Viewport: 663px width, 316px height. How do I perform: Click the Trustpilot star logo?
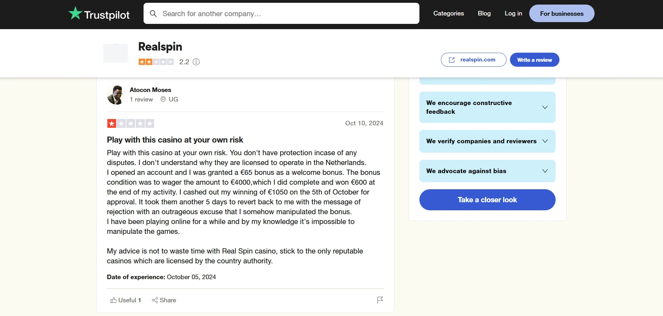point(75,13)
